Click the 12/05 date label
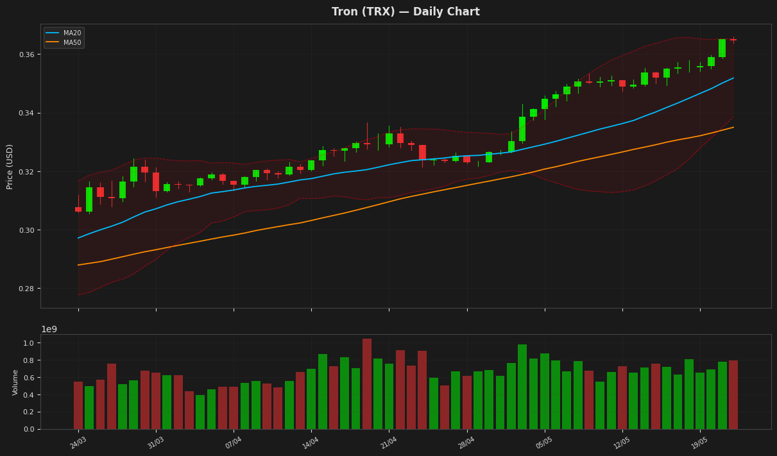The width and height of the screenshot is (777, 456). 622,443
